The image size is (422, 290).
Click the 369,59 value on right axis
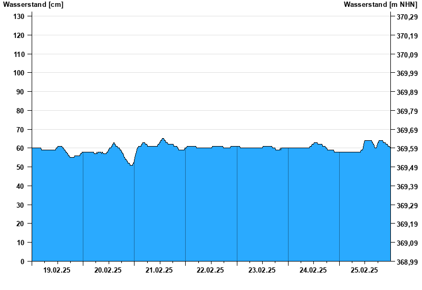point(407,149)
